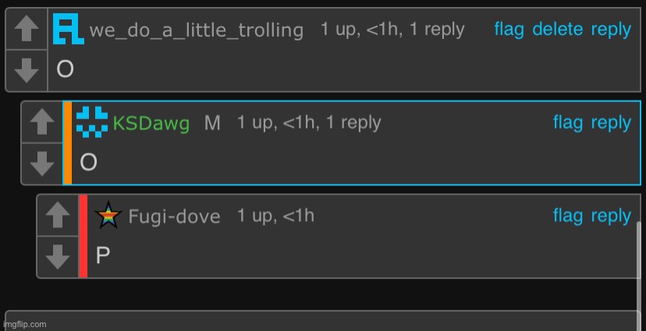Downvote Fugi-dove's comment
This screenshot has width=646, height=331.
[58, 257]
